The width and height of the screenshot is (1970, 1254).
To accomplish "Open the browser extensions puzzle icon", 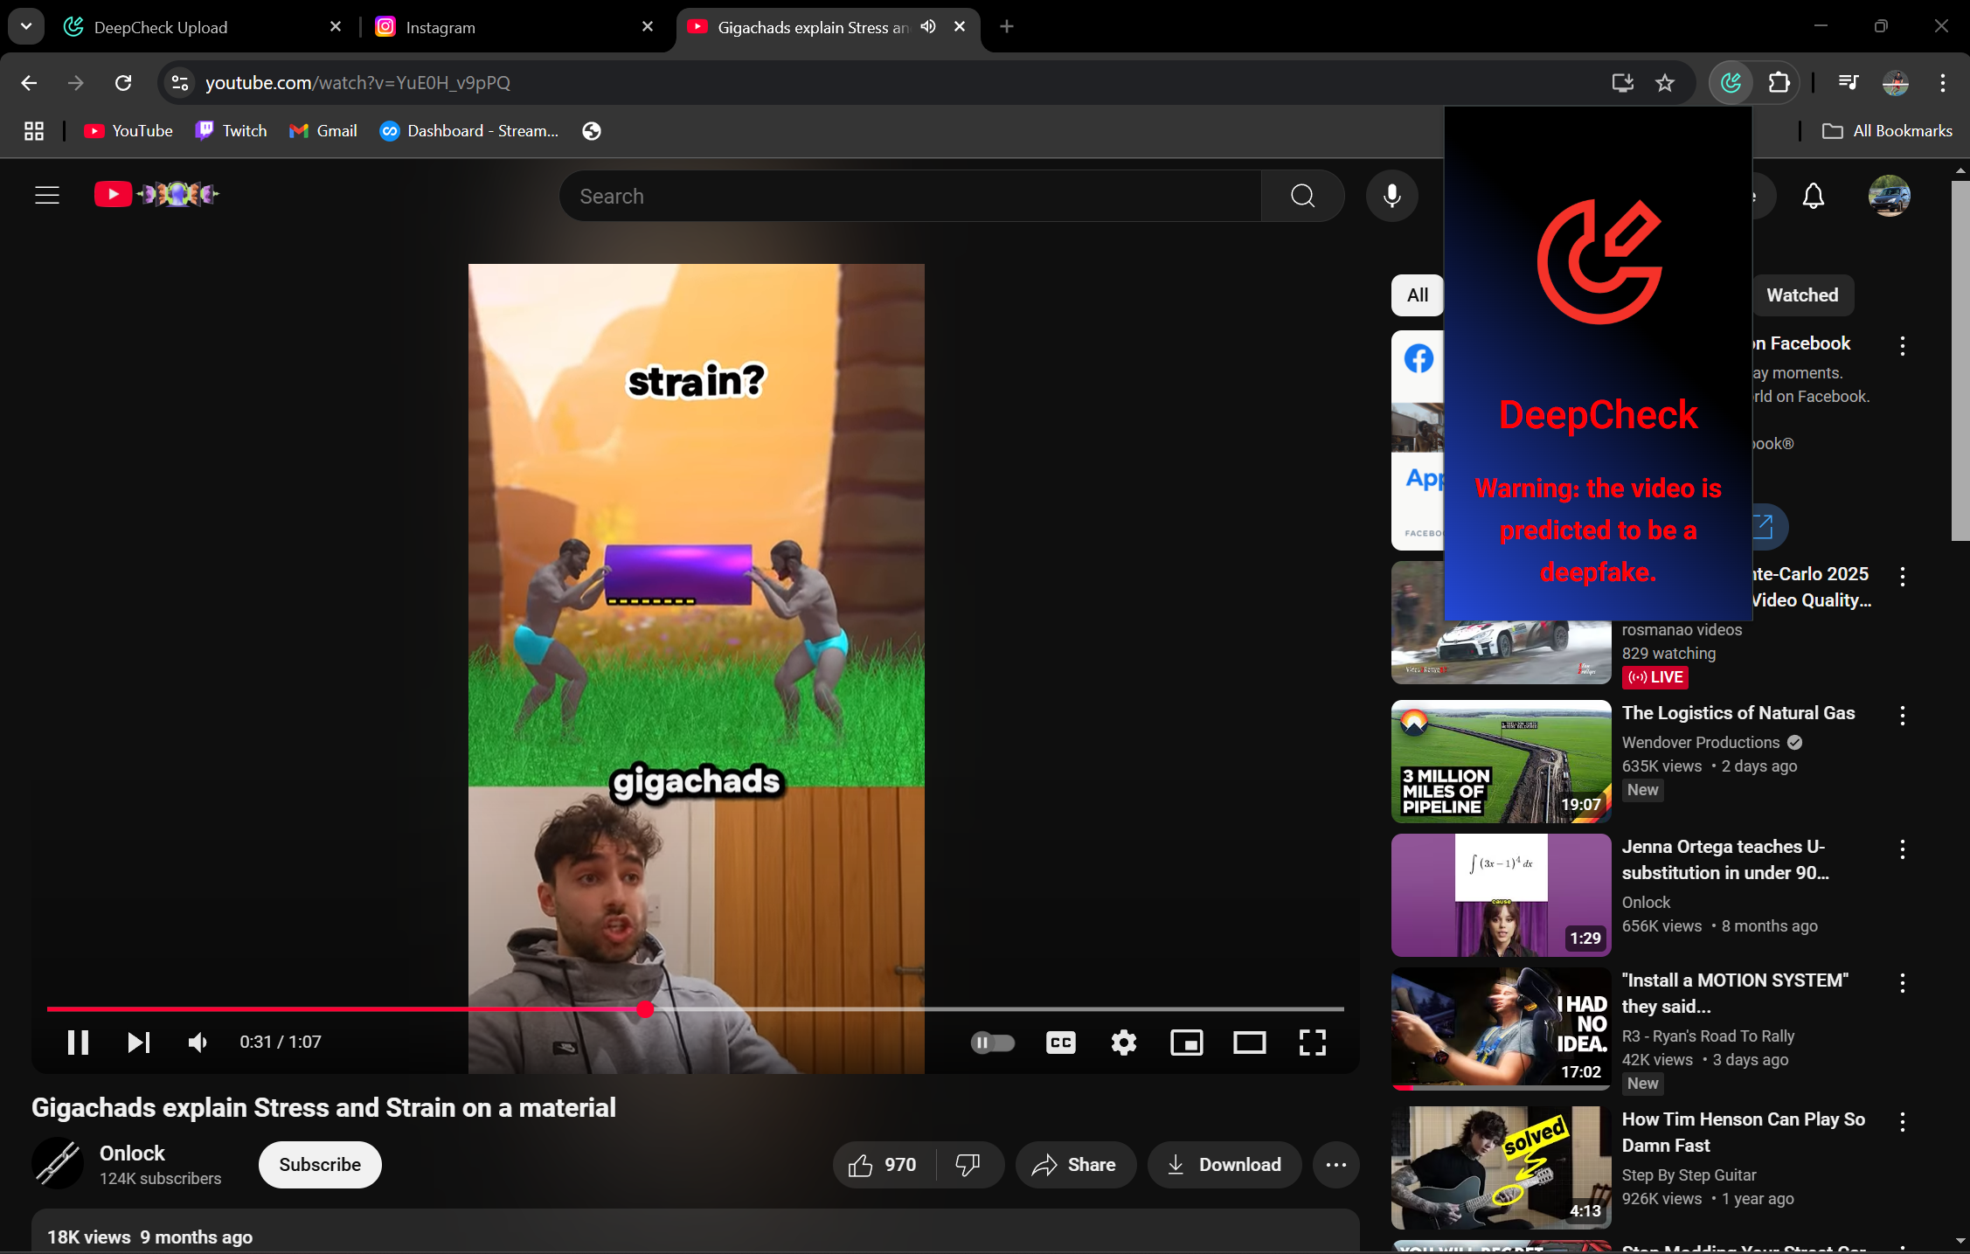I will coord(1779,83).
